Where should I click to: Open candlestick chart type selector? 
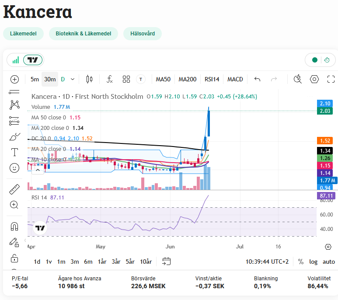(x=89, y=79)
